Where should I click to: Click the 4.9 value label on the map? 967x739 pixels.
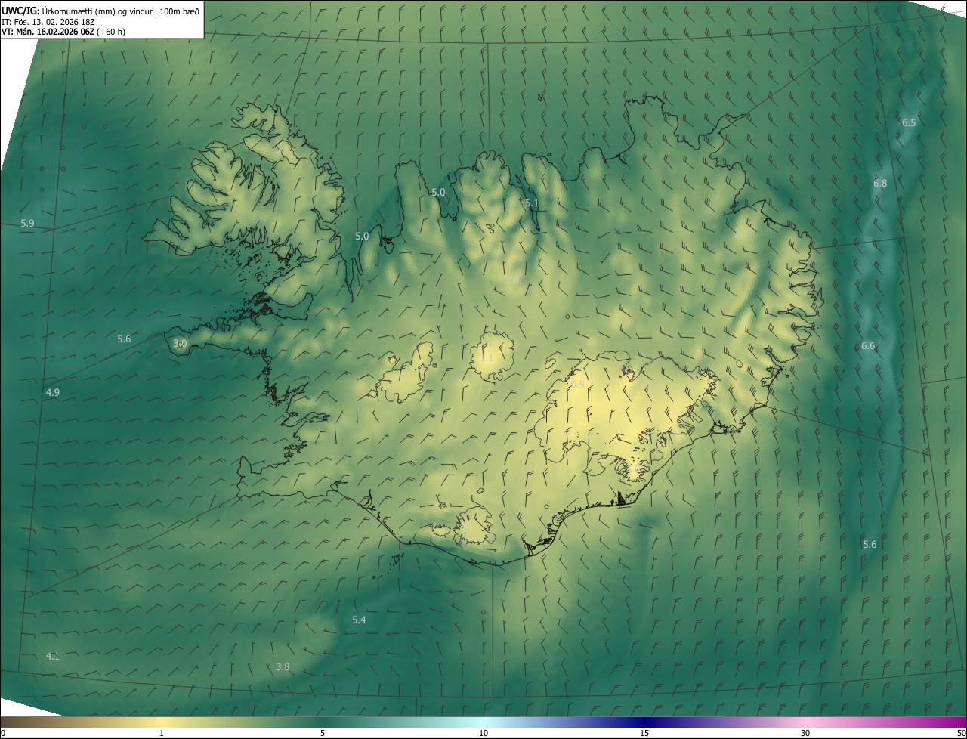point(53,392)
